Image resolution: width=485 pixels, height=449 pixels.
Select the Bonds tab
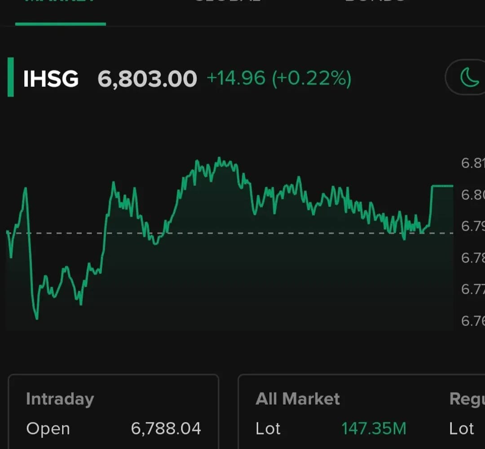click(x=375, y=3)
